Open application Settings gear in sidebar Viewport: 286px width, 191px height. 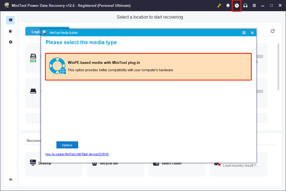10,42
